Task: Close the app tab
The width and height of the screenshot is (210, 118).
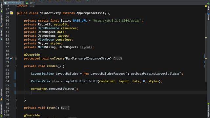Action: (x=34, y=3)
